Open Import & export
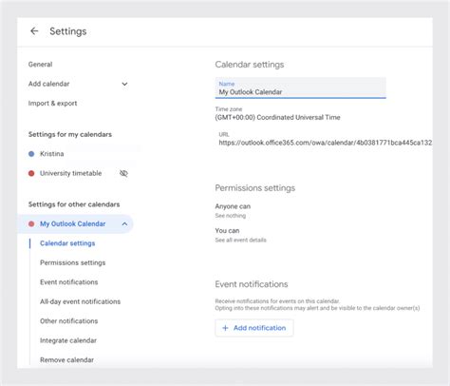 pos(52,104)
